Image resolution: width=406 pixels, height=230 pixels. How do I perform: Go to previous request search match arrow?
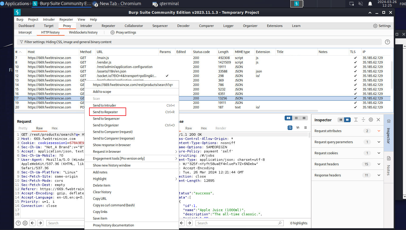coord(33,223)
